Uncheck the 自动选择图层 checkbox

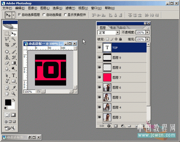(x=19, y=15)
